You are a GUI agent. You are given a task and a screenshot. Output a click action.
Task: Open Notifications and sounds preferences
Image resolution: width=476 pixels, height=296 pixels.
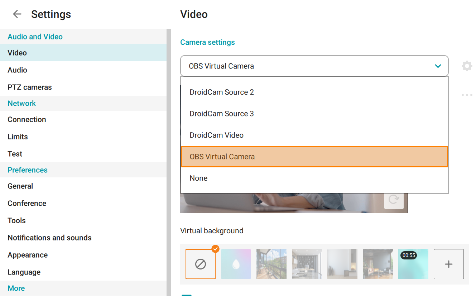[x=49, y=238]
